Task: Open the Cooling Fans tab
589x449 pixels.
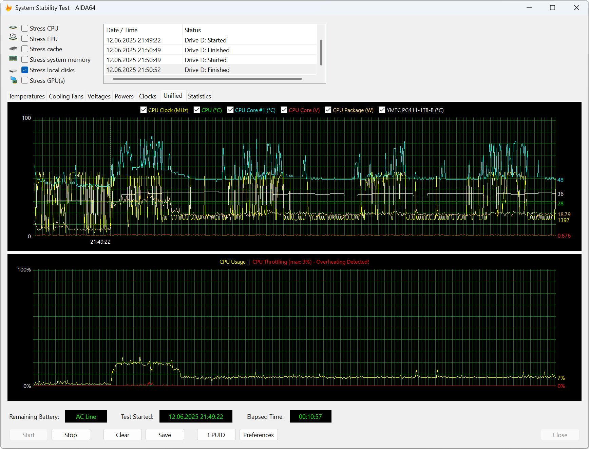Action: click(x=66, y=96)
